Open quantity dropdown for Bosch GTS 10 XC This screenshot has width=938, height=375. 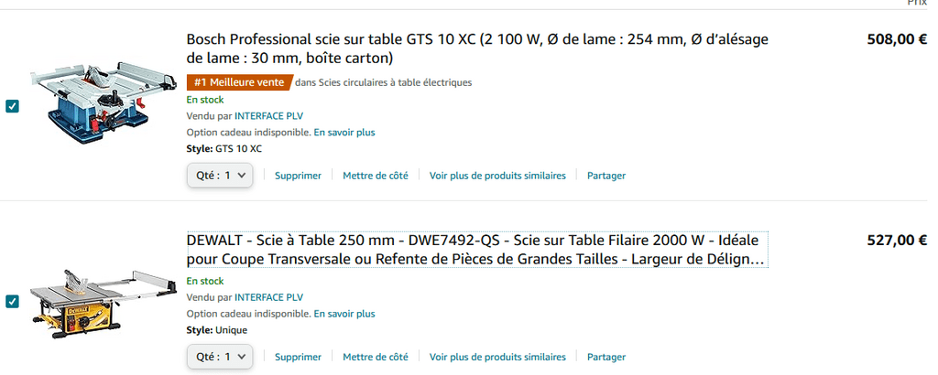pyautogui.click(x=220, y=176)
